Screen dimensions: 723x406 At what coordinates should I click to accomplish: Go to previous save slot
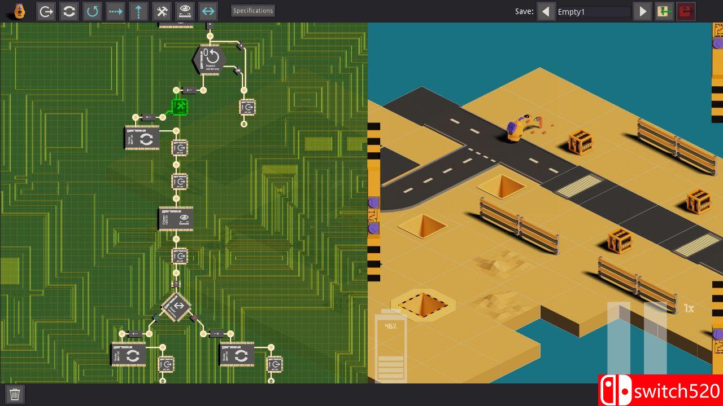[x=546, y=11]
